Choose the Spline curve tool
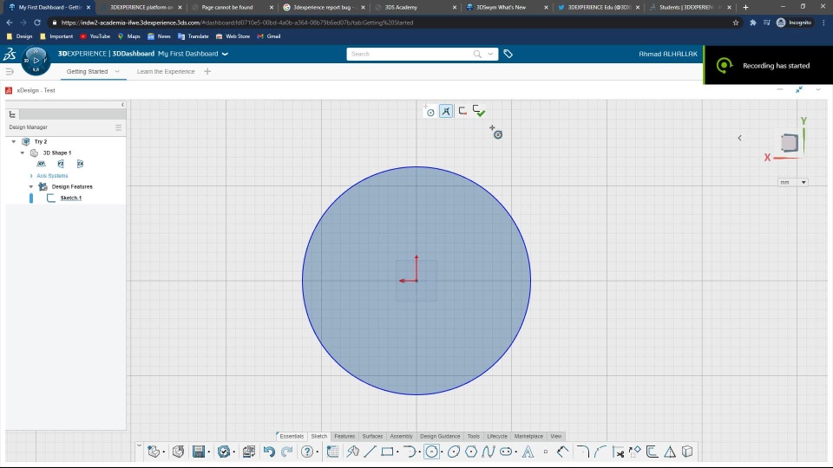The width and height of the screenshot is (833, 468). pyautogui.click(x=488, y=452)
